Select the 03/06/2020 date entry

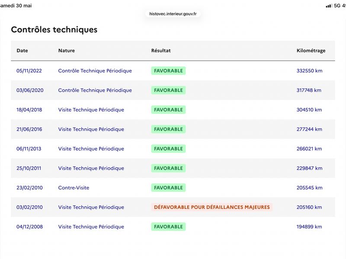(30, 90)
